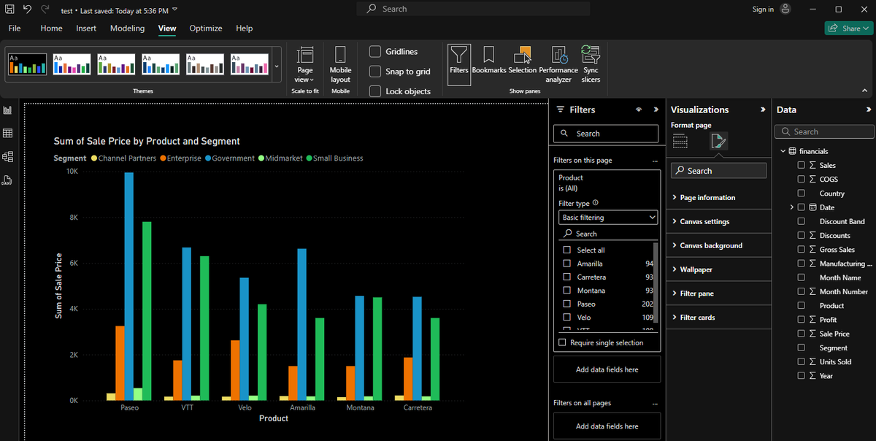The width and height of the screenshot is (876, 441).
Task: Click the user account avatar icon
Action: (x=785, y=9)
